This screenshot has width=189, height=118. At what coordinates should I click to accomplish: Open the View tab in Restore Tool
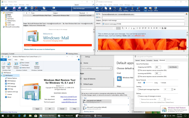click(16, 60)
